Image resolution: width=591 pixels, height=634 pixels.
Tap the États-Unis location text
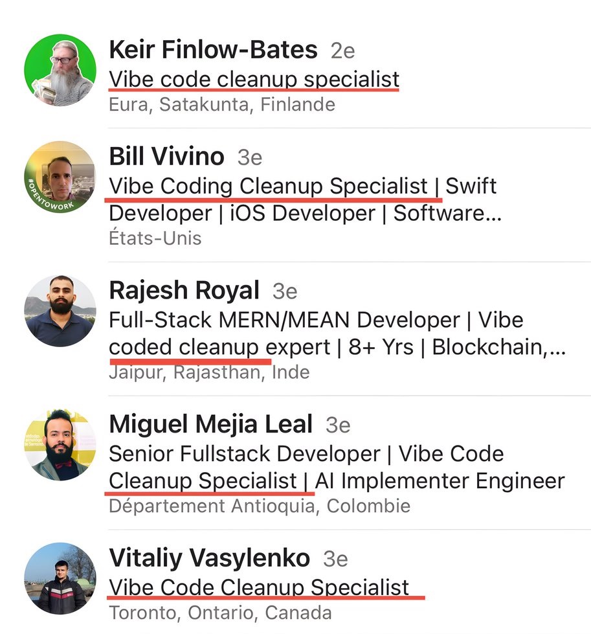pos(155,238)
